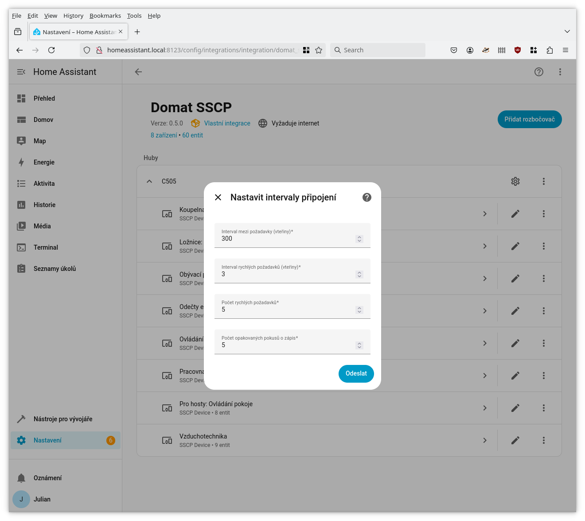Screen dimensions: 585x521
Task: Open the 8 zařízení link
Action: coord(164,135)
